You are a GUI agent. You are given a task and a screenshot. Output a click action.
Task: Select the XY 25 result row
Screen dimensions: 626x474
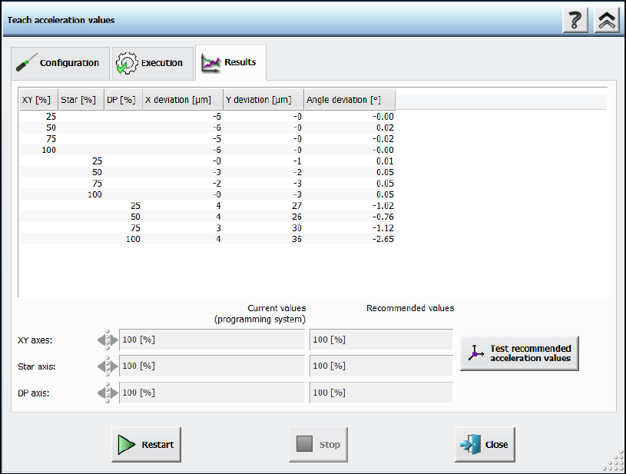click(x=207, y=117)
